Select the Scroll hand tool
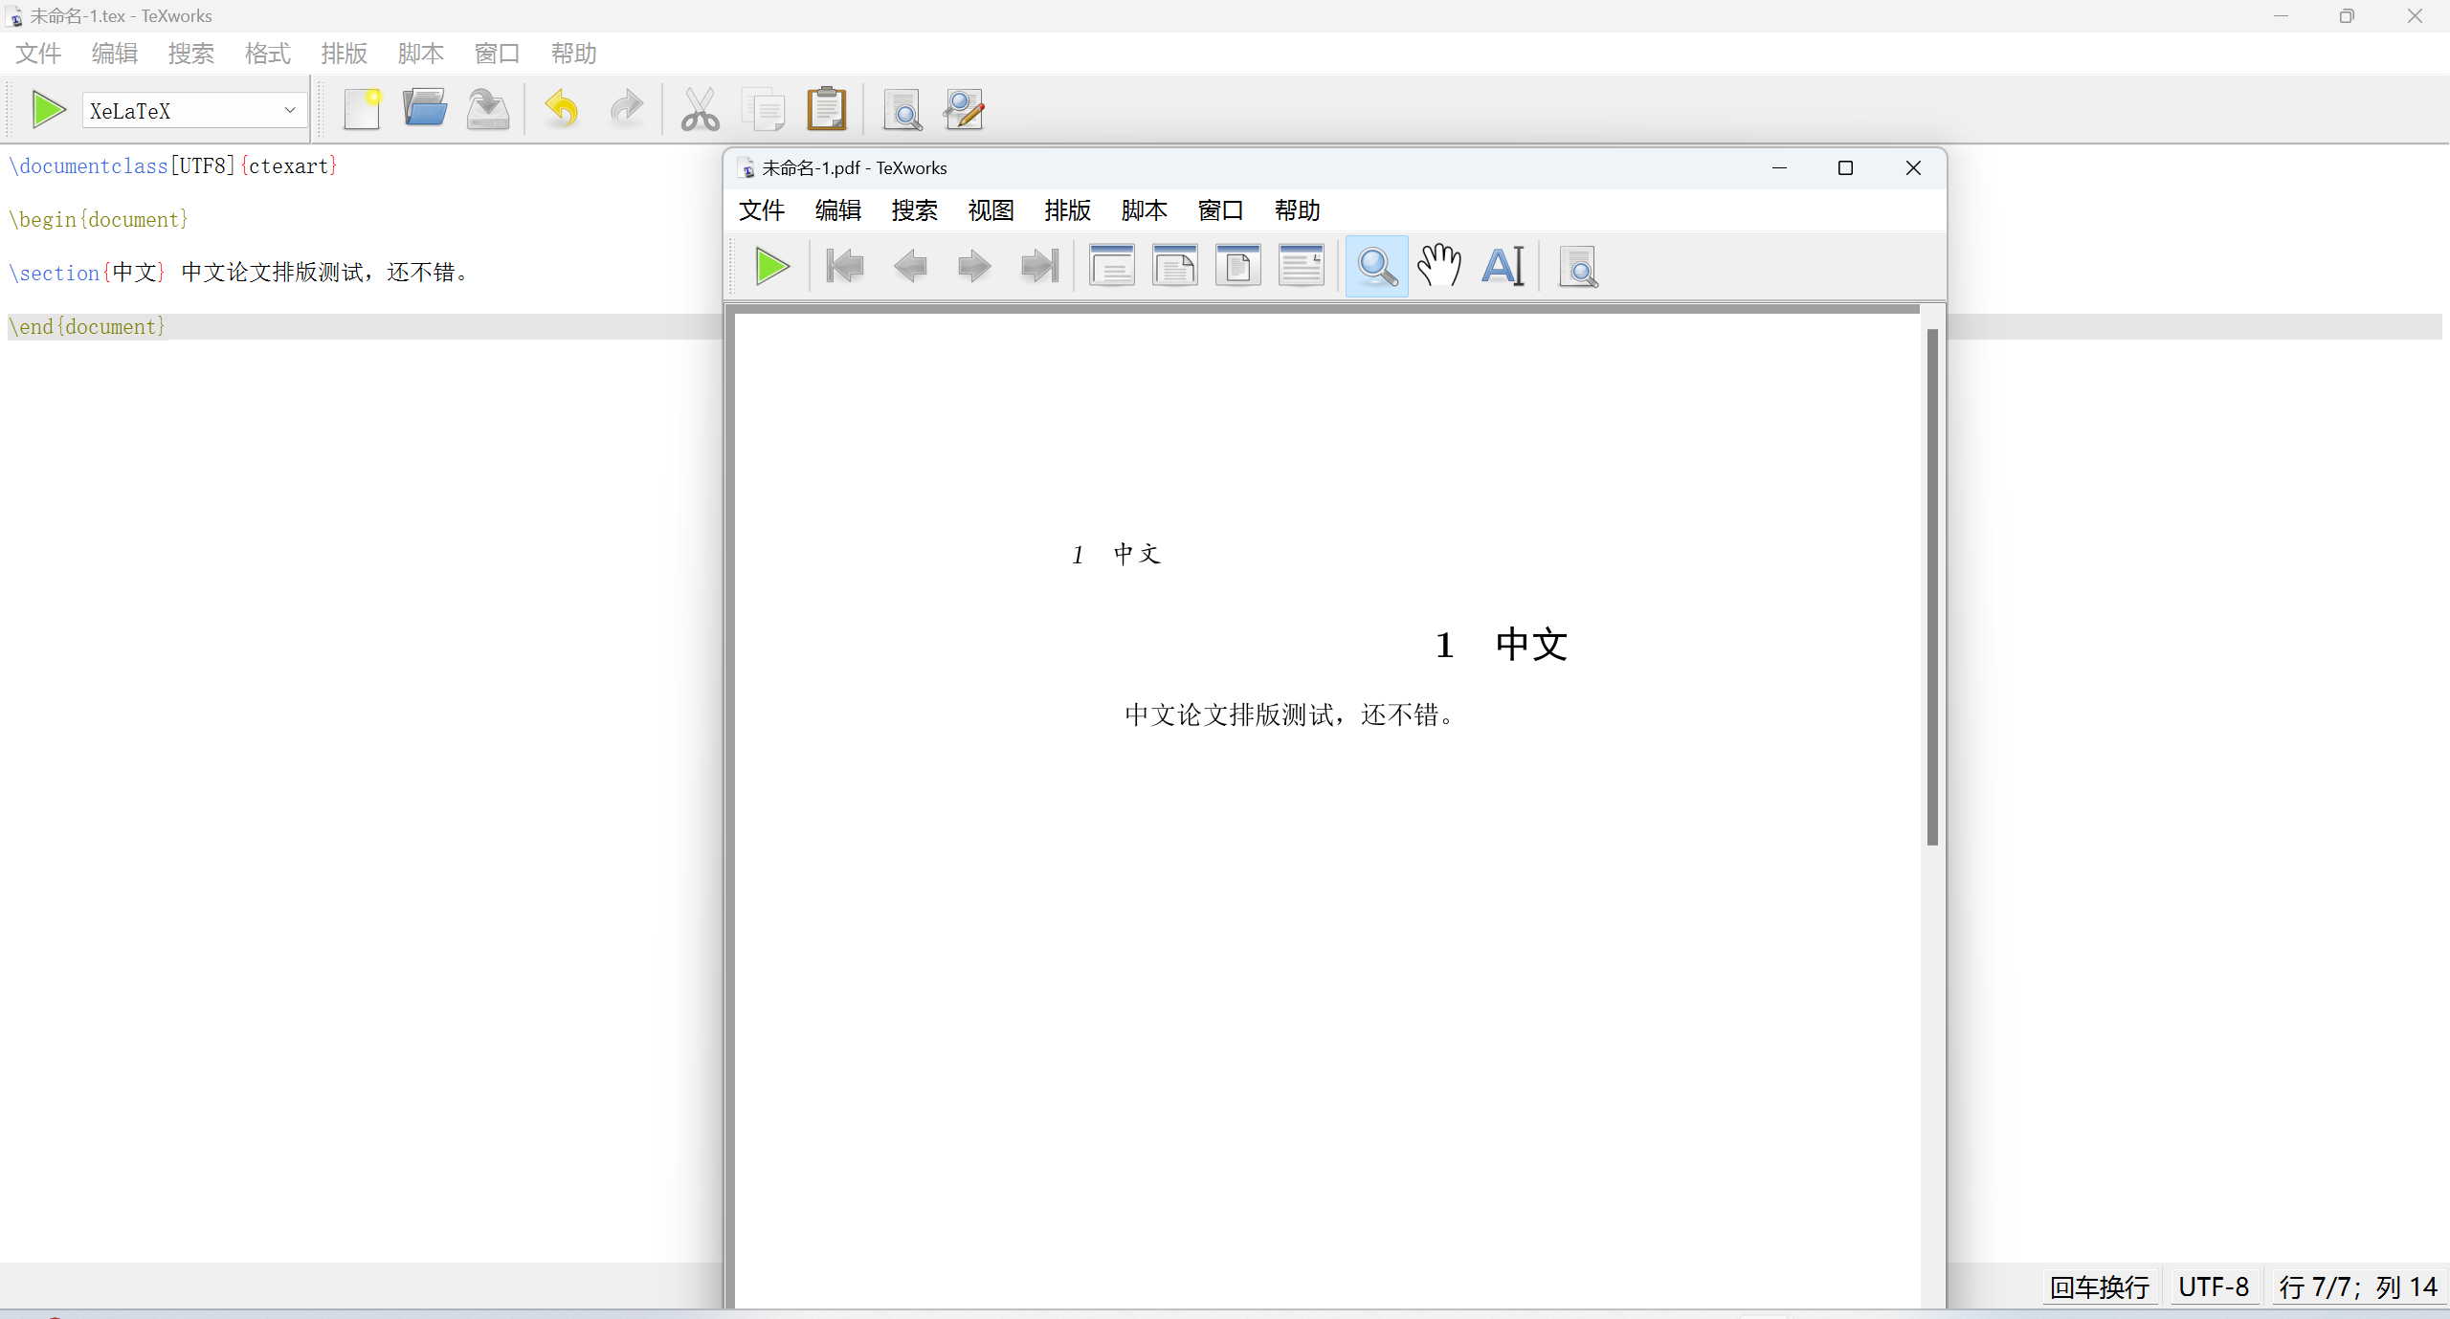The width and height of the screenshot is (2450, 1319). 1439,266
